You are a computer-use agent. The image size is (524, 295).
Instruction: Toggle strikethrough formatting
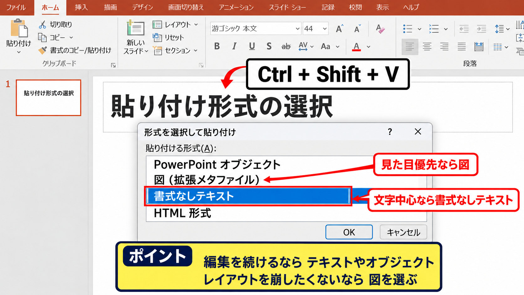click(x=286, y=46)
